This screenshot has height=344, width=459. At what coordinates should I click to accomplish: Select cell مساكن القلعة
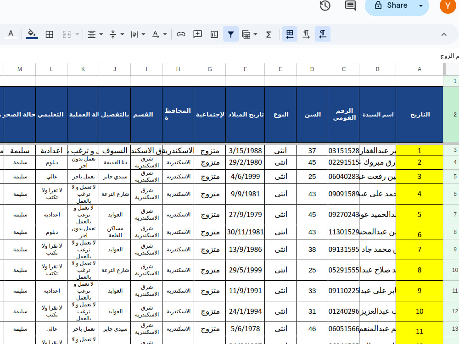pos(115,232)
